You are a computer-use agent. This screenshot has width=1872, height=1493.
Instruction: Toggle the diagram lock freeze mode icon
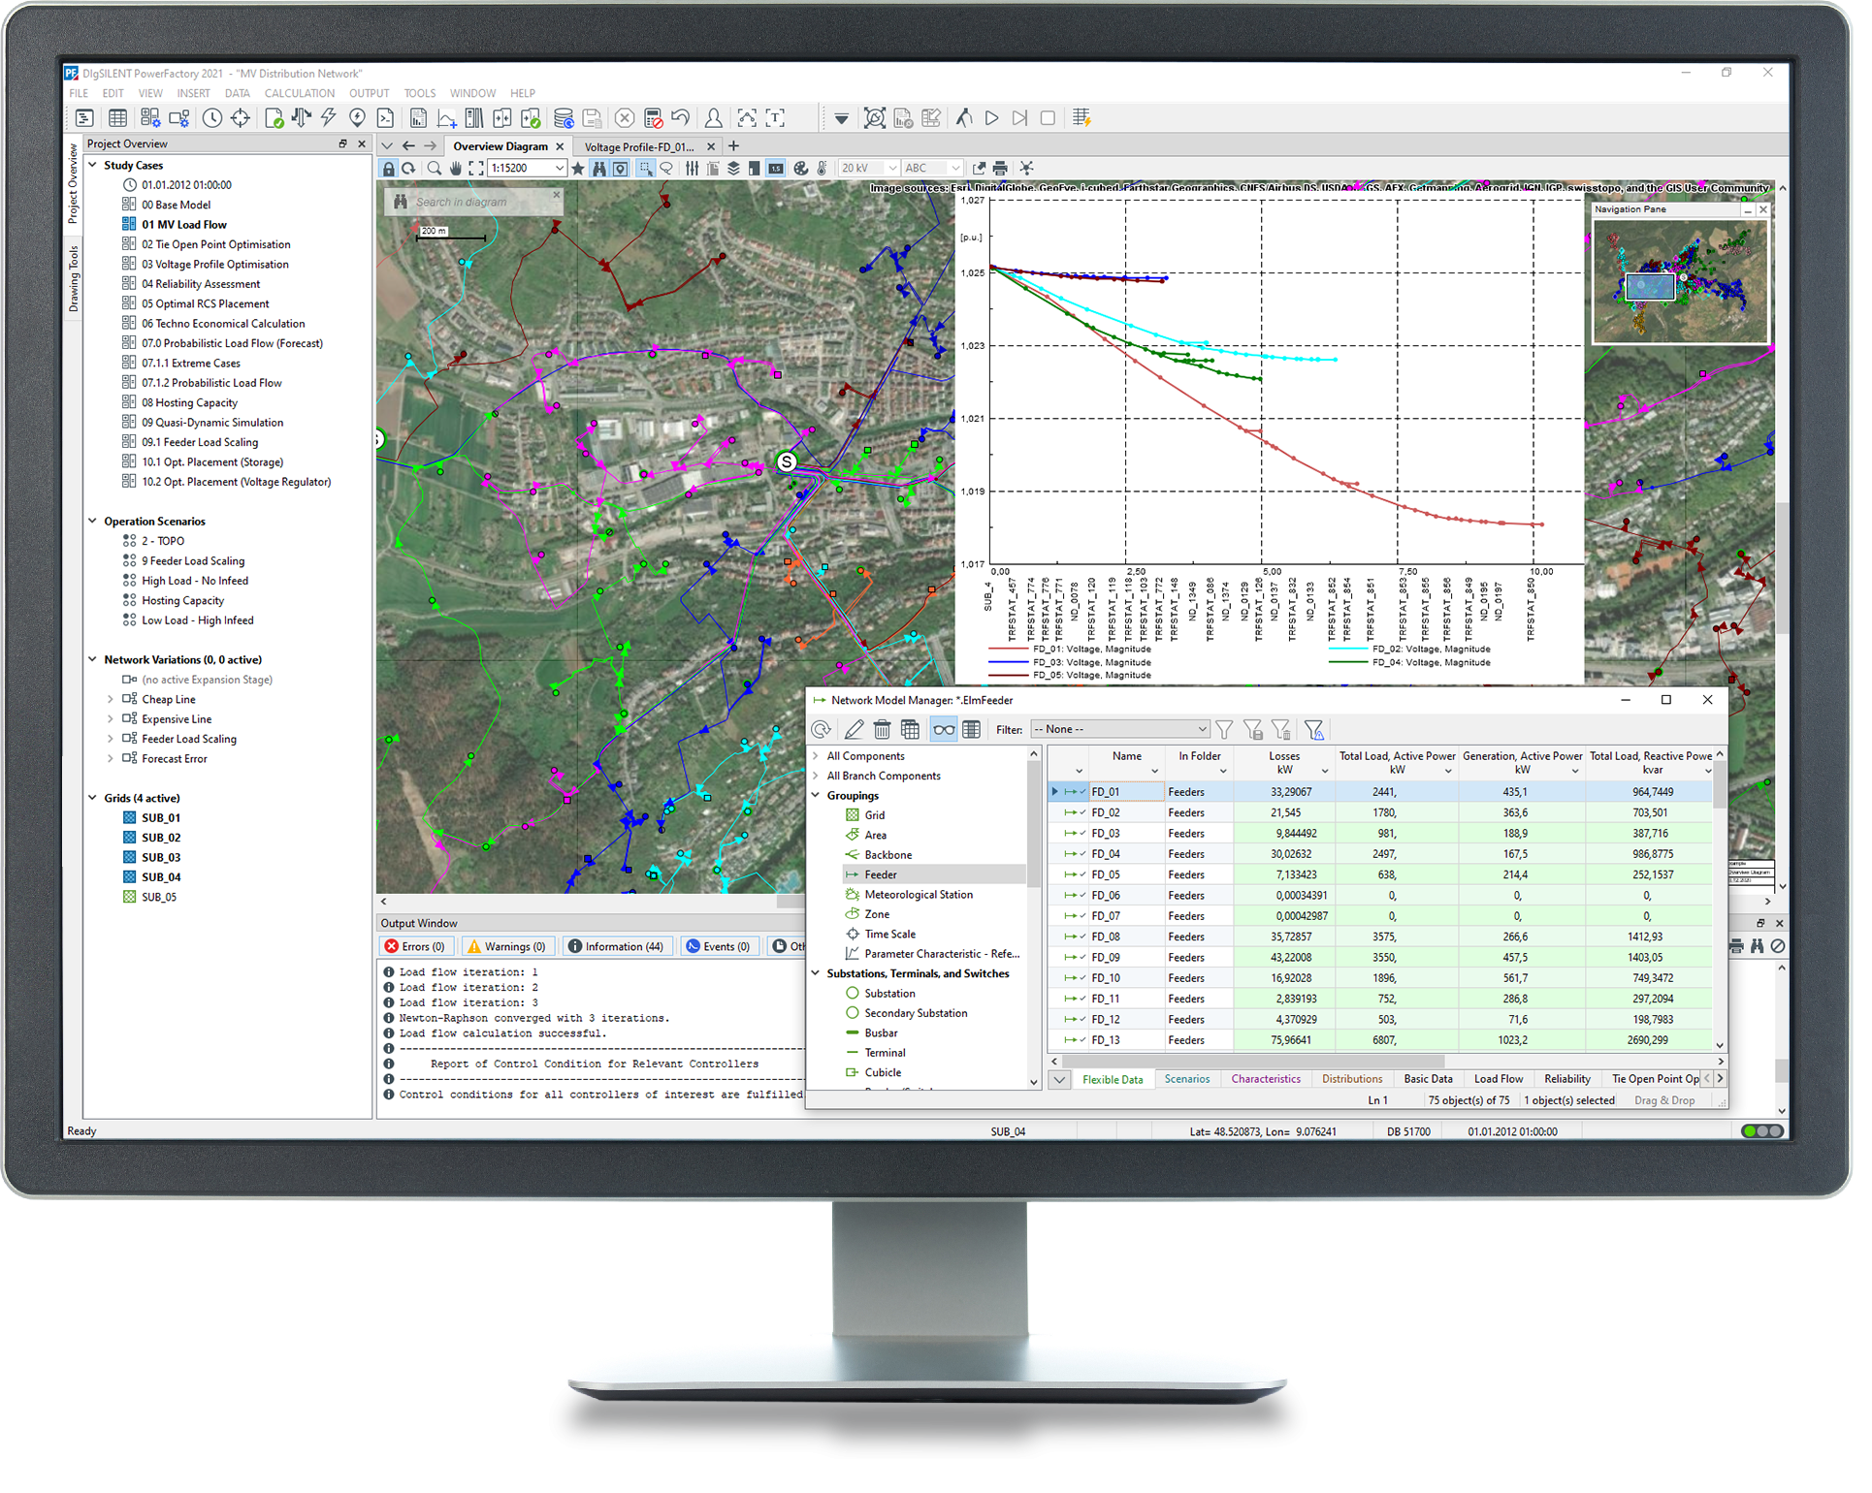(388, 169)
